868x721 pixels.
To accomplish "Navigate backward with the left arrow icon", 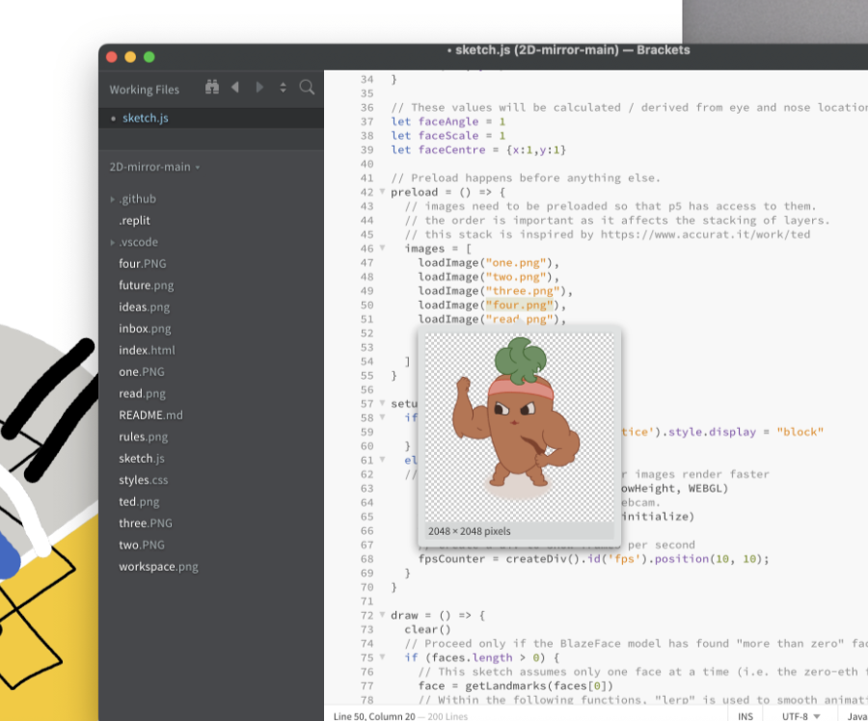I will pos(235,88).
